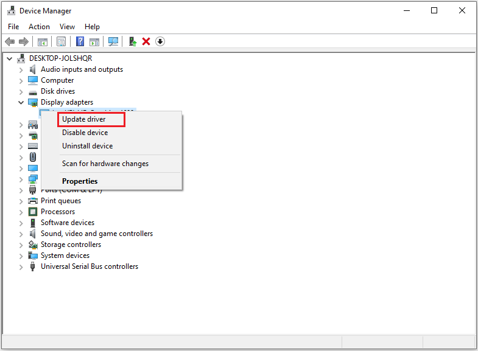Expand Audio inputs and outputs

21,70
